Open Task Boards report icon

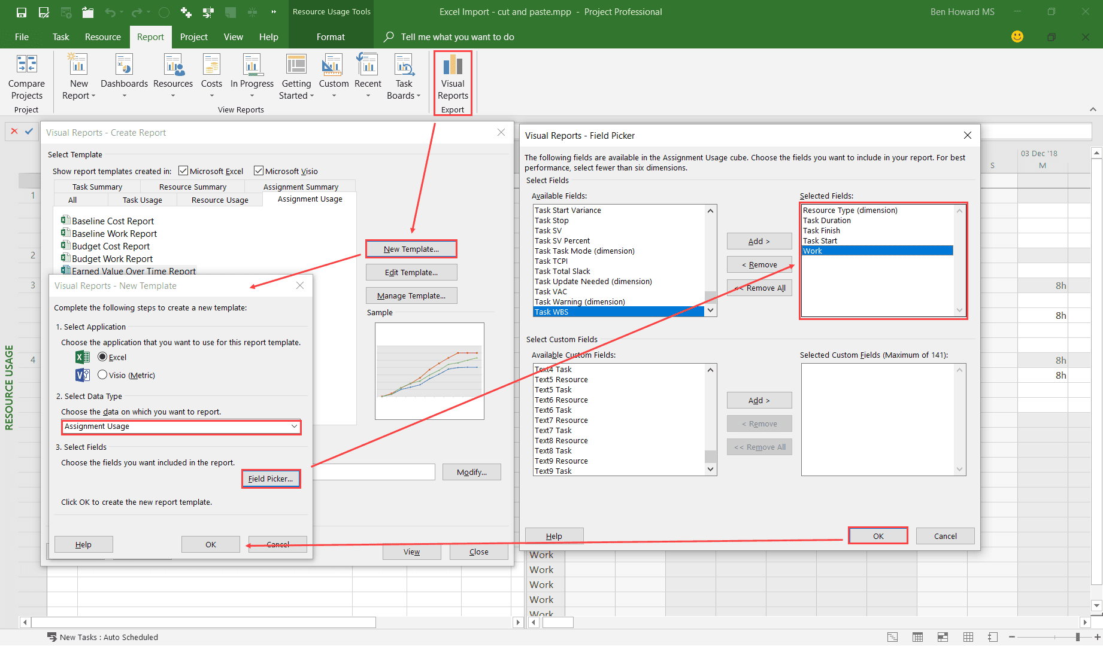(x=404, y=65)
